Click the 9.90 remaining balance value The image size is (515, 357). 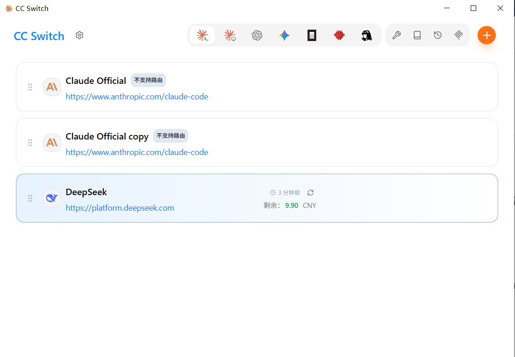point(292,206)
